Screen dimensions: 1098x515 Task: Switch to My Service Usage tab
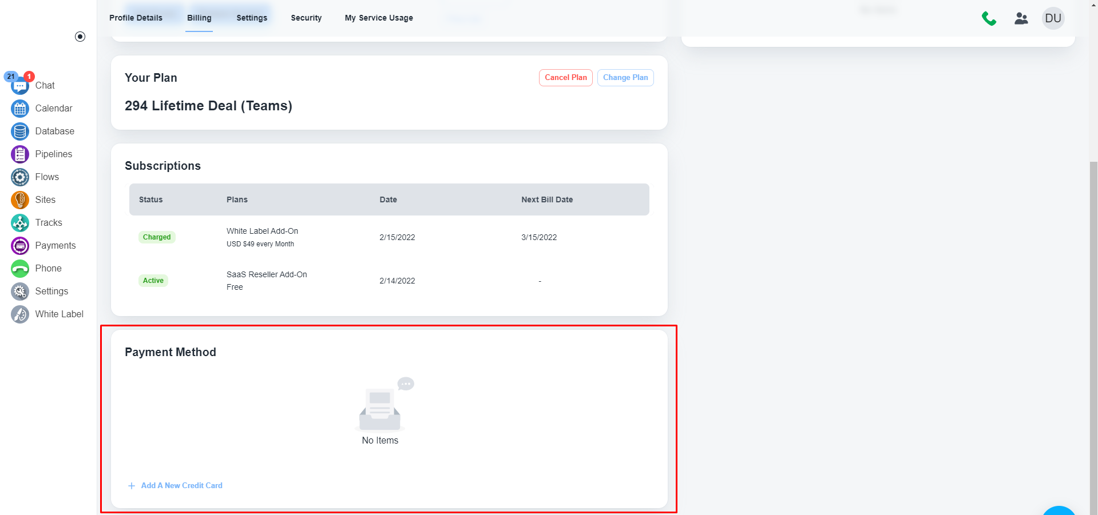(x=379, y=18)
